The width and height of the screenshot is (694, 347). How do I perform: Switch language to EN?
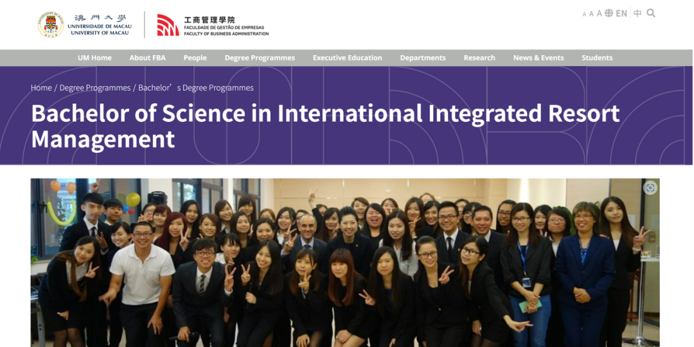[621, 13]
